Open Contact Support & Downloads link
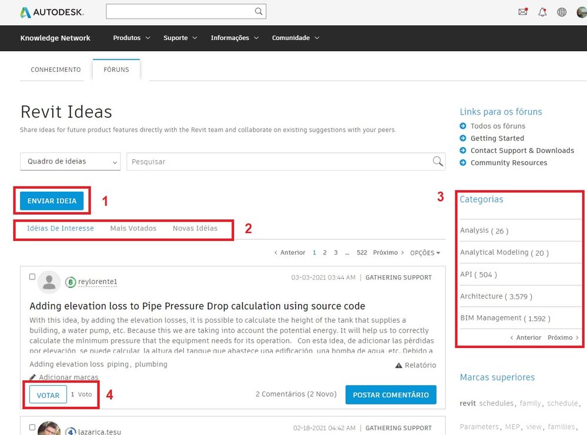The height and width of the screenshot is (435, 587). (x=522, y=150)
